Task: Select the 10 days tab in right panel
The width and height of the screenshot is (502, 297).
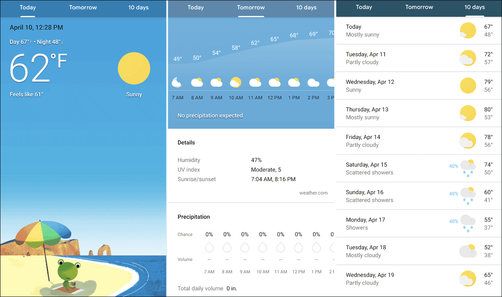Action: coord(474,8)
